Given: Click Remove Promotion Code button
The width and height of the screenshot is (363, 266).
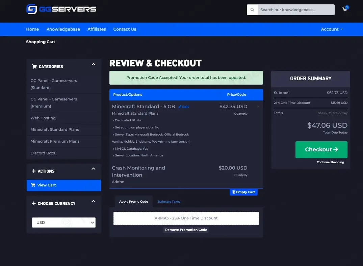Looking at the screenshot, I should pyautogui.click(x=186, y=230).
